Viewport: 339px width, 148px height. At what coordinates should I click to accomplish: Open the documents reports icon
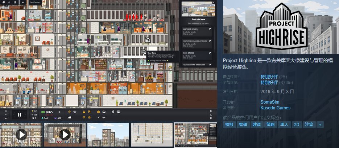coord(113,112)
